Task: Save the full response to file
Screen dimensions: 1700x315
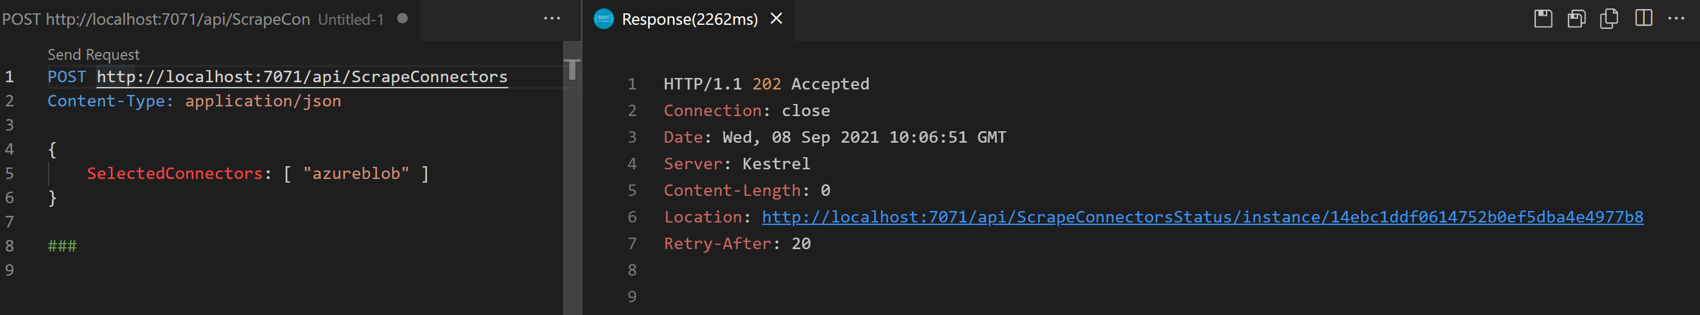Action: click(x=1543, y=18)
